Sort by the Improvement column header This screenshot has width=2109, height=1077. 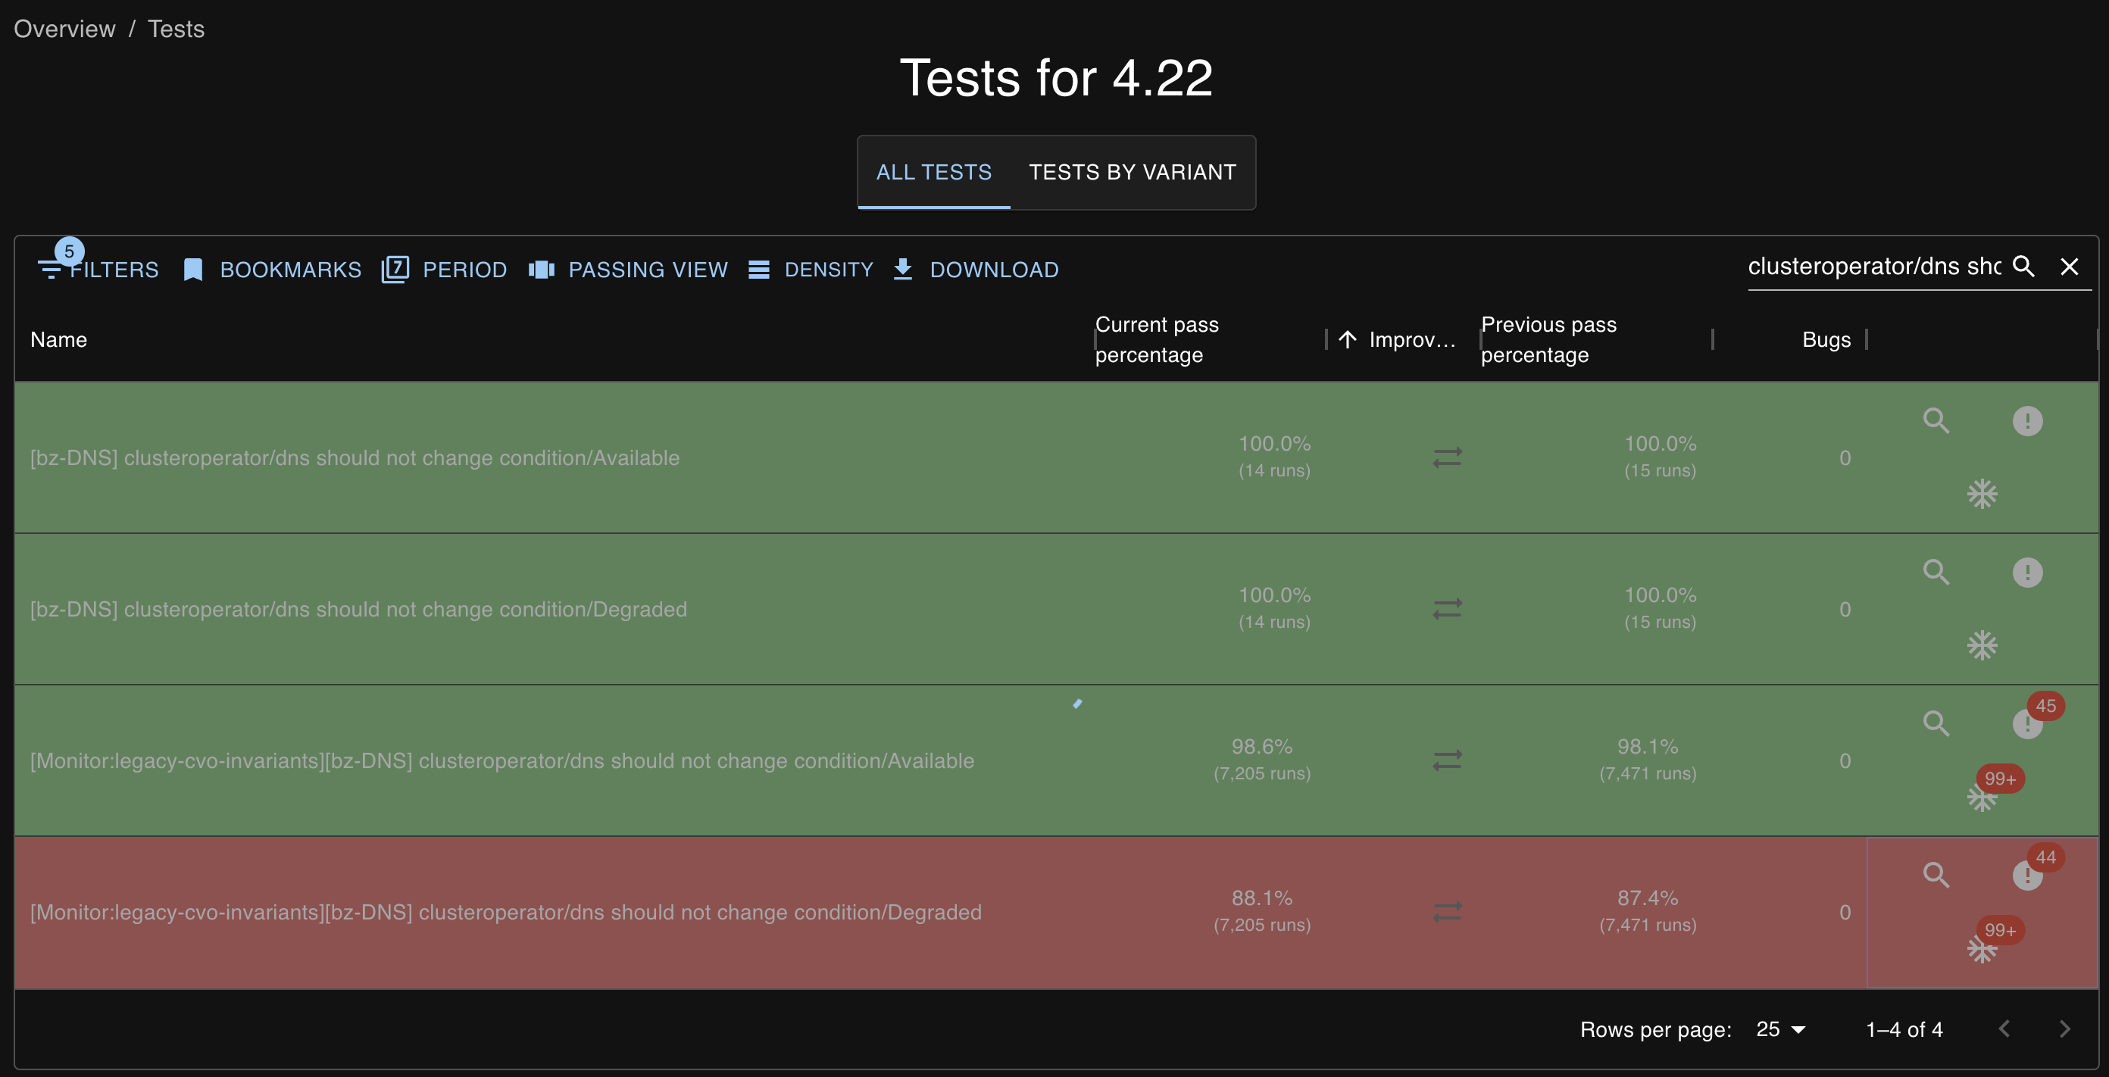tap(1410, 339)
